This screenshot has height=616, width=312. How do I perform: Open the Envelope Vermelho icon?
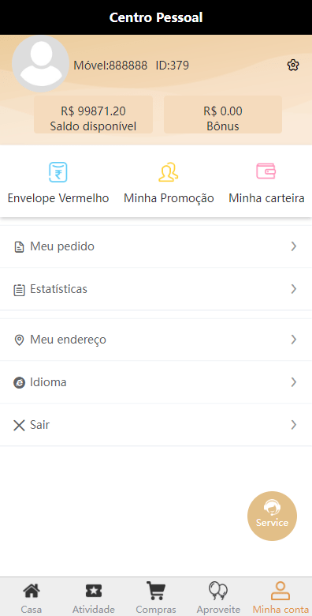coord(58,172)
